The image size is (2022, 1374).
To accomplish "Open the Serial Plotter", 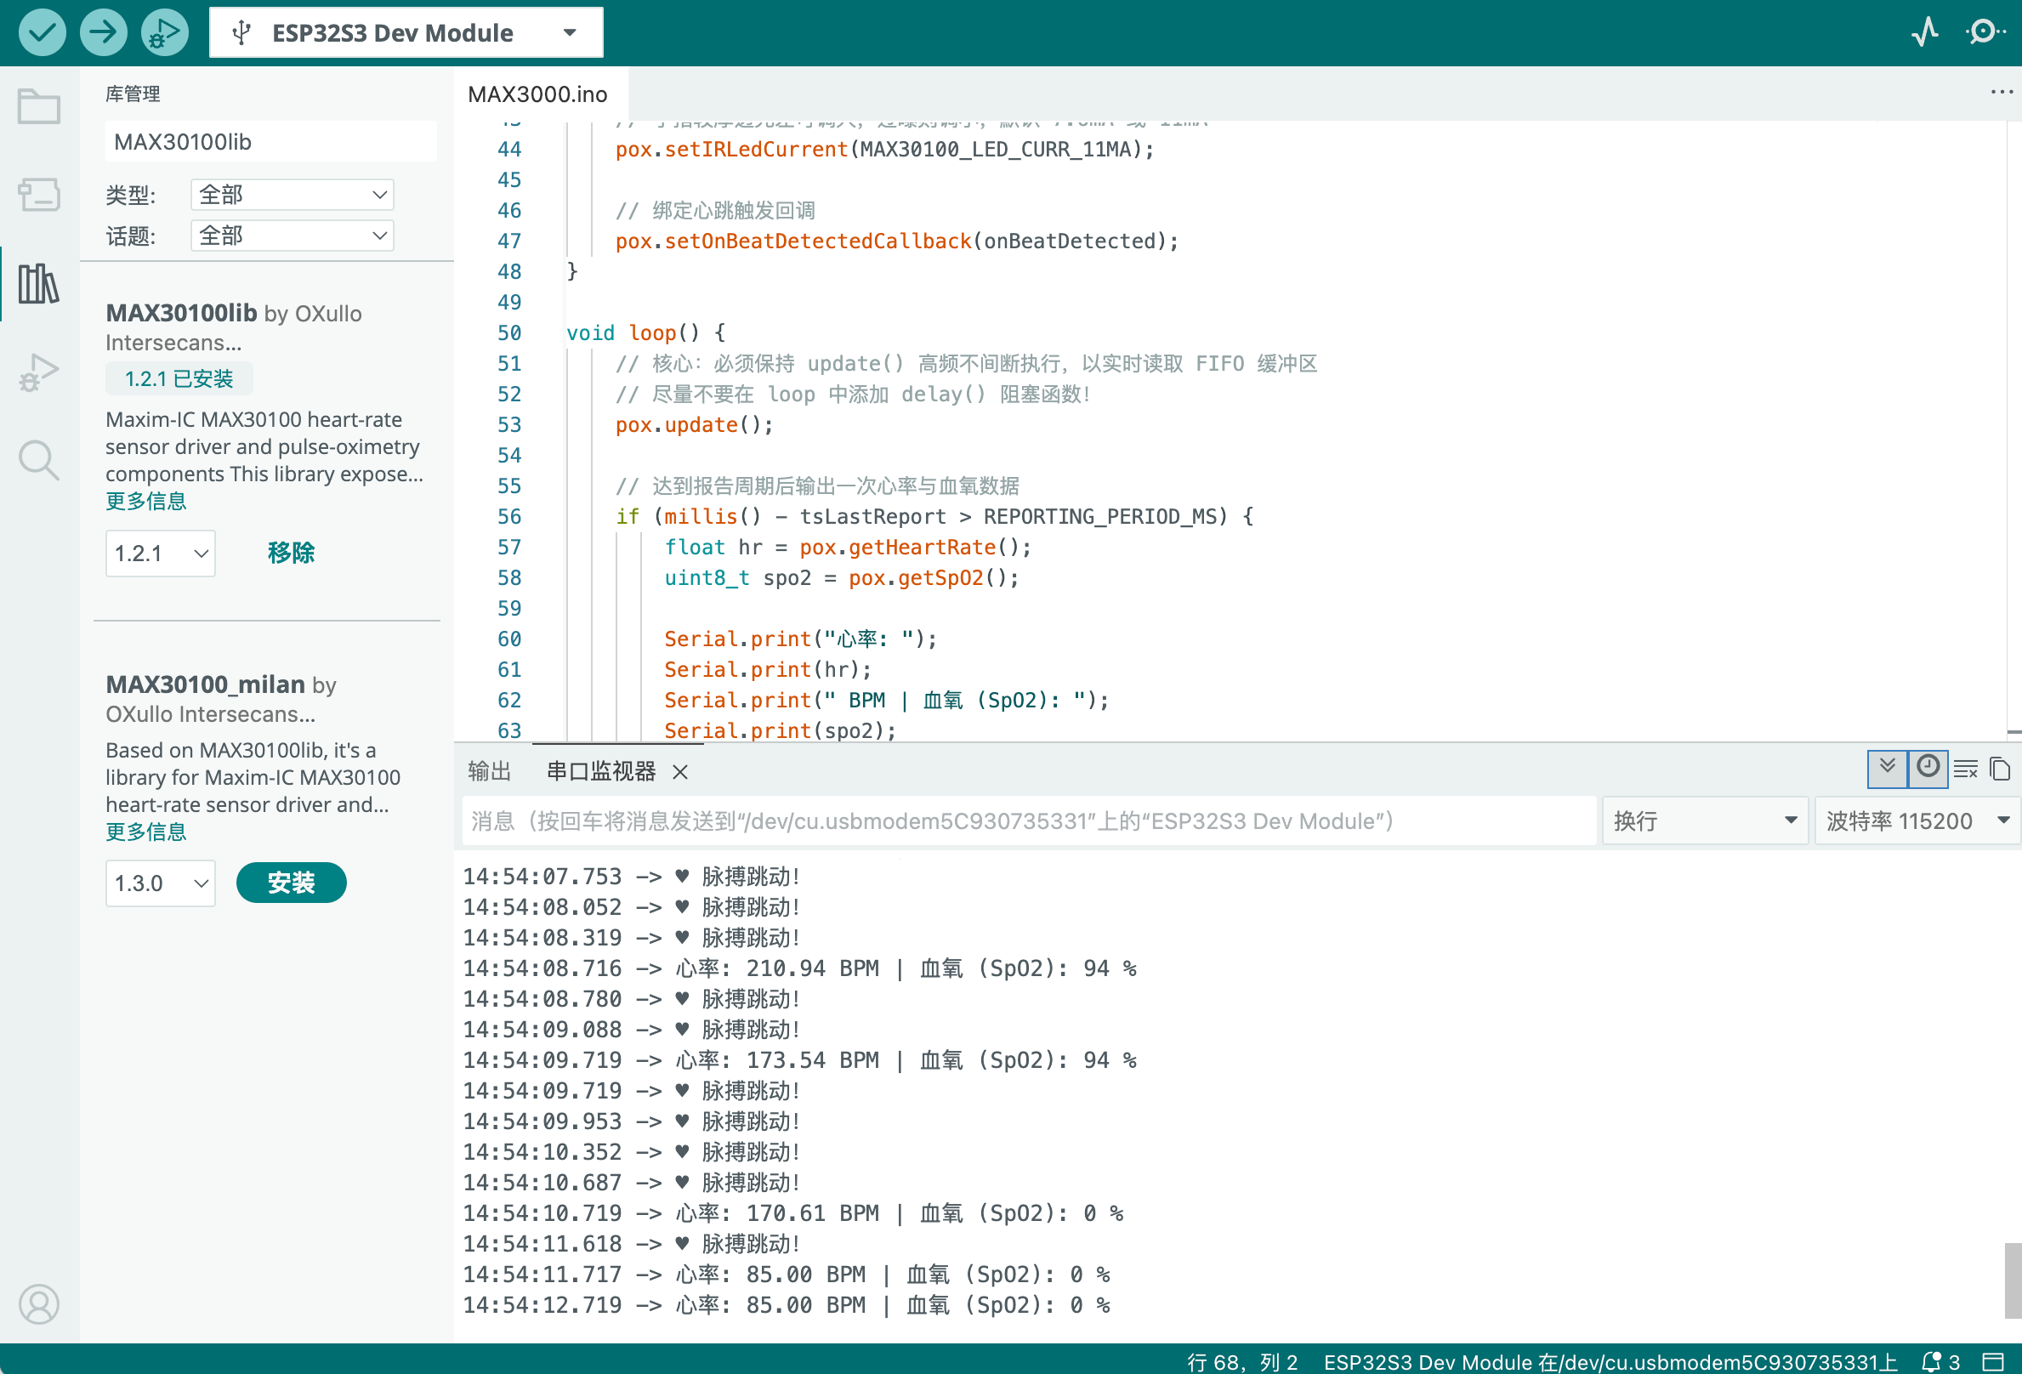I will (1925, 33).
